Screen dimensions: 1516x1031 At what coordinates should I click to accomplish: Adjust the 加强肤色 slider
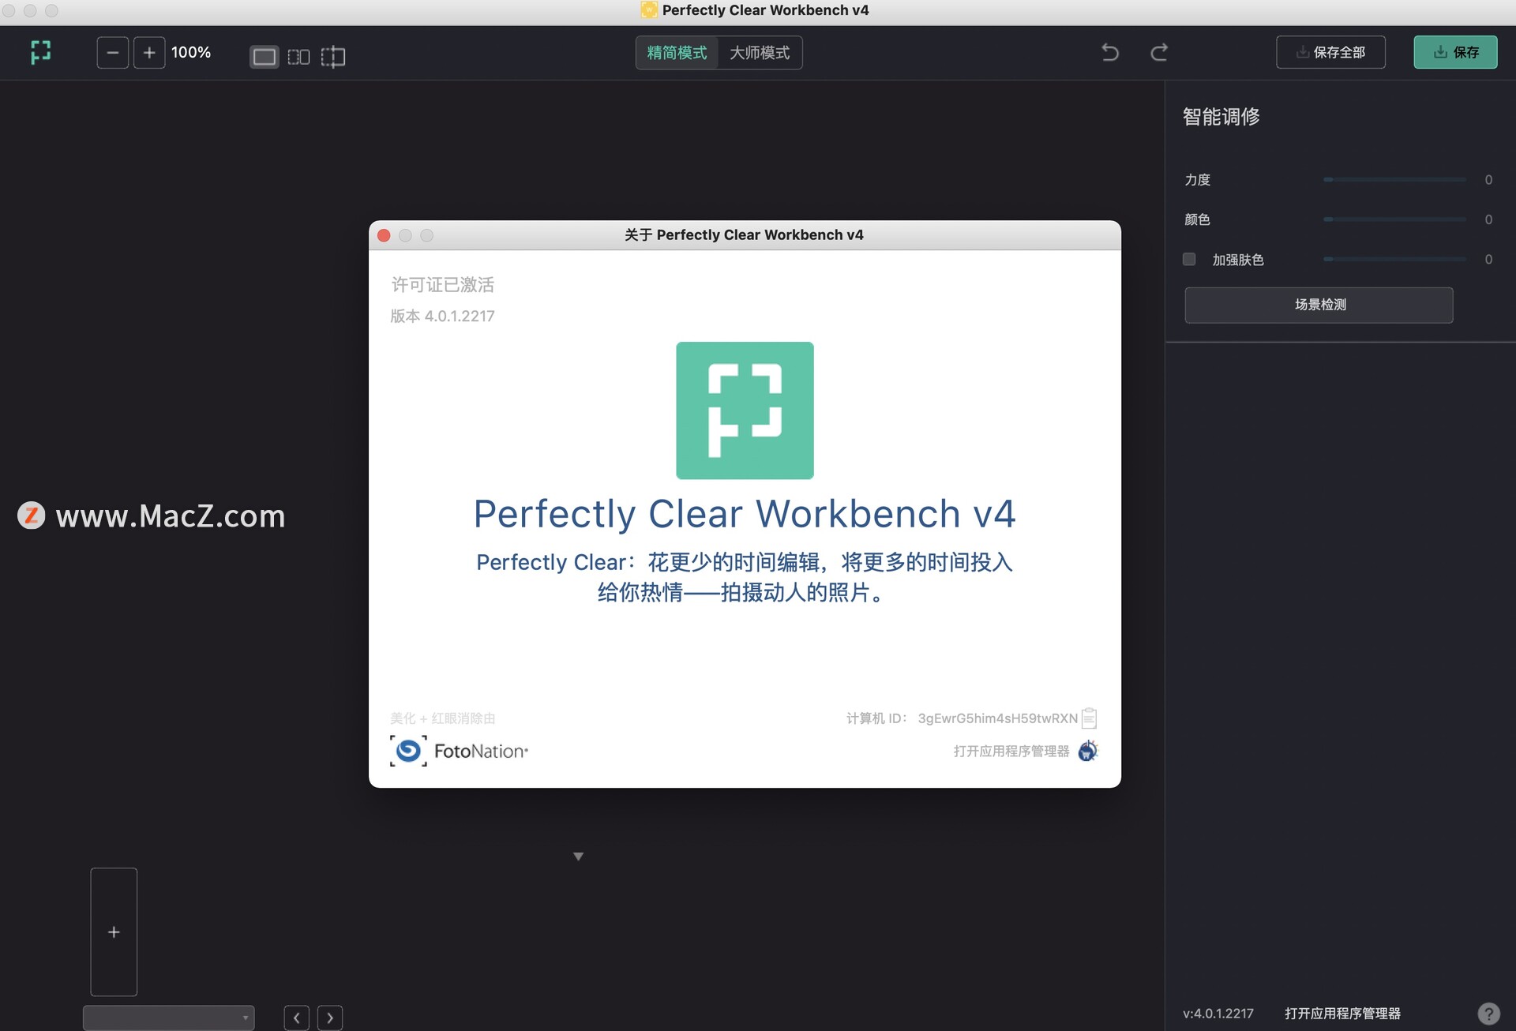click(x=1394, y=259)
